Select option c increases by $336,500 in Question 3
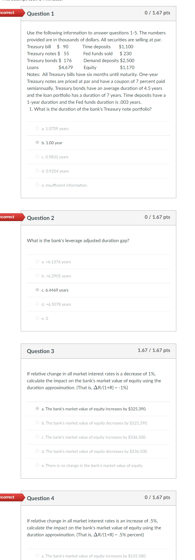Image resolution: width=195 pixels, height=560 pixels. 37,437
